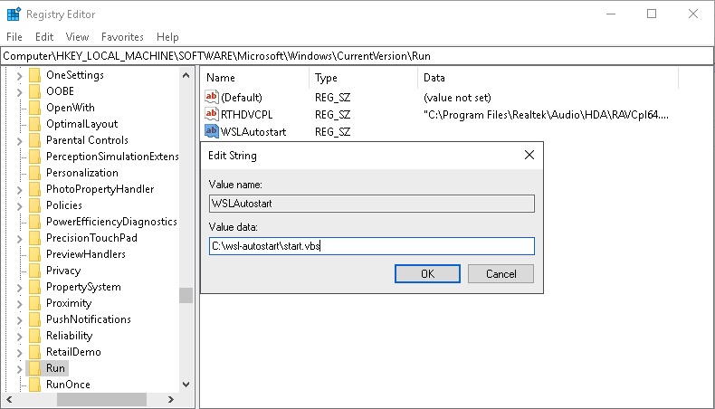Select the OneSettings folder icon

pos(34,75)
